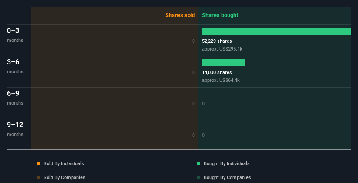Click the Shares sold column header
The height and width of the screenshot is (183, 358).
[x=180, y=15]
